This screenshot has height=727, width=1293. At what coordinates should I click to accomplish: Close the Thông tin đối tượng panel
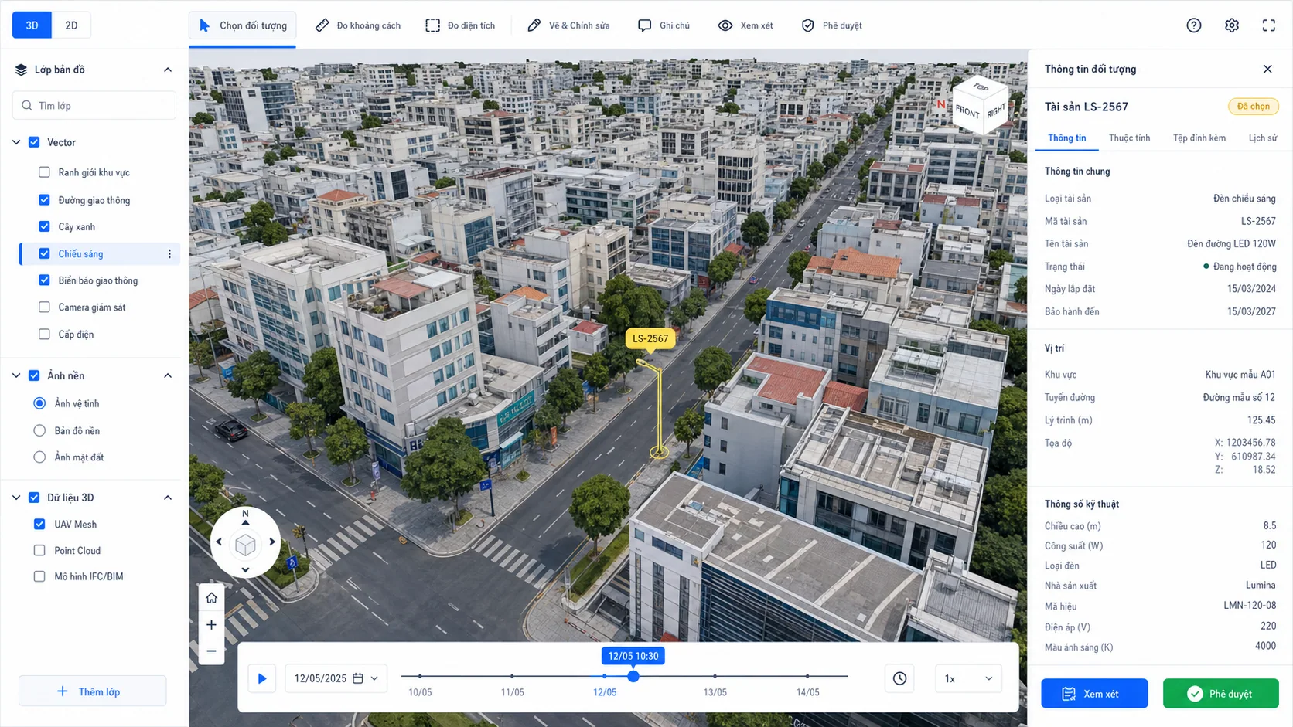(1267, 69)
